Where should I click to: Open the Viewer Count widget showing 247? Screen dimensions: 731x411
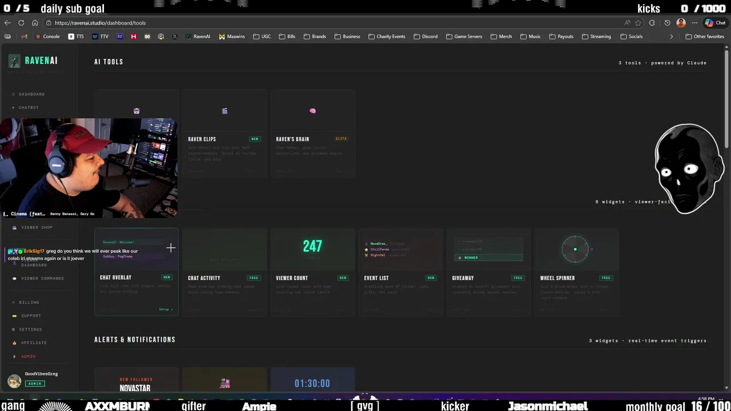[x=312, y=272]
